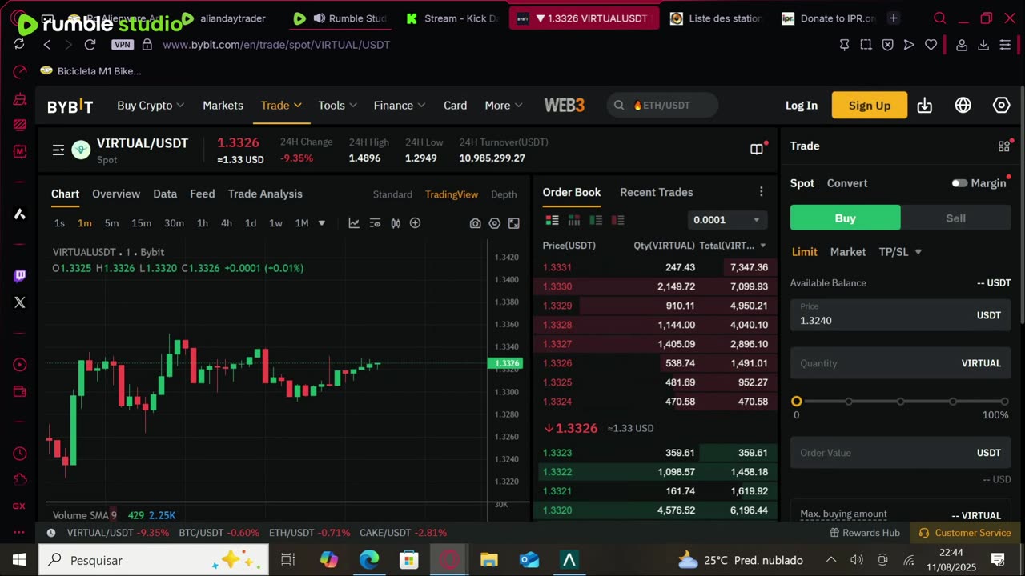Image resolution: width=1025 pixels, height=576 pixels.
Task: Switch to the Overview tab
Action: pos(116,194)
